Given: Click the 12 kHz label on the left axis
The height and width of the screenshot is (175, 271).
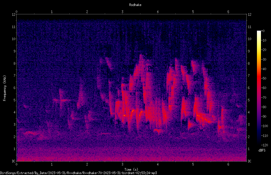Looking at the screenshot, I should [x=14, y=15].
